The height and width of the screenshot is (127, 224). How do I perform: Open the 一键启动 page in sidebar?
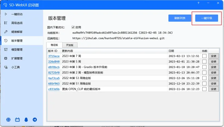click(x=22, y=14)
